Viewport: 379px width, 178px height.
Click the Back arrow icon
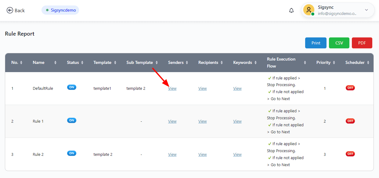coord(10,10)
